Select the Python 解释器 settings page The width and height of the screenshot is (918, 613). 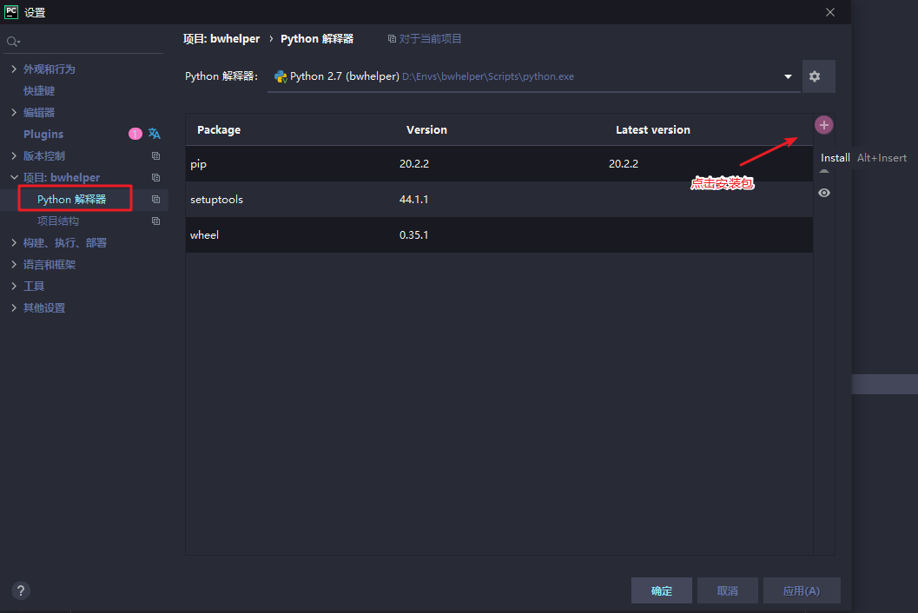point(72,200)
